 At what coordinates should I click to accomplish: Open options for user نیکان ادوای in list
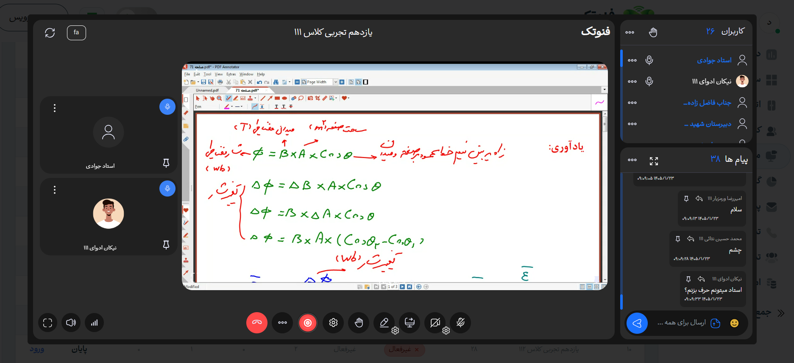coord(632,81)
